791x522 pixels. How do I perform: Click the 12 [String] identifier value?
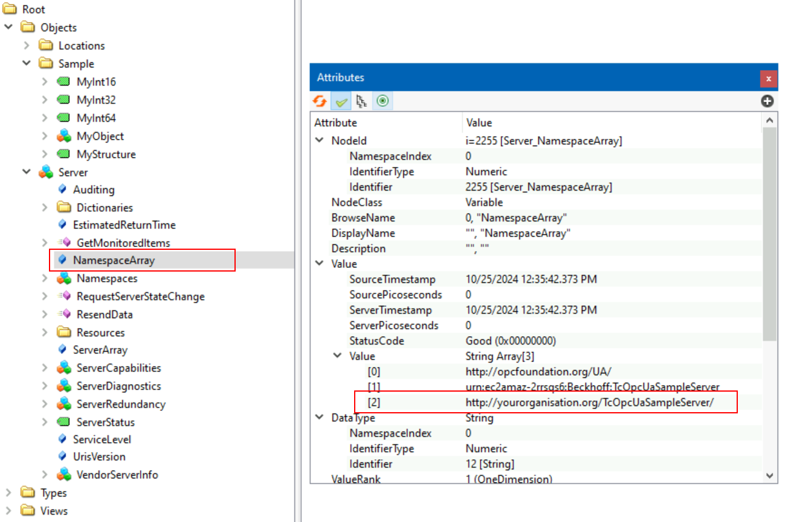pos(490,464)
